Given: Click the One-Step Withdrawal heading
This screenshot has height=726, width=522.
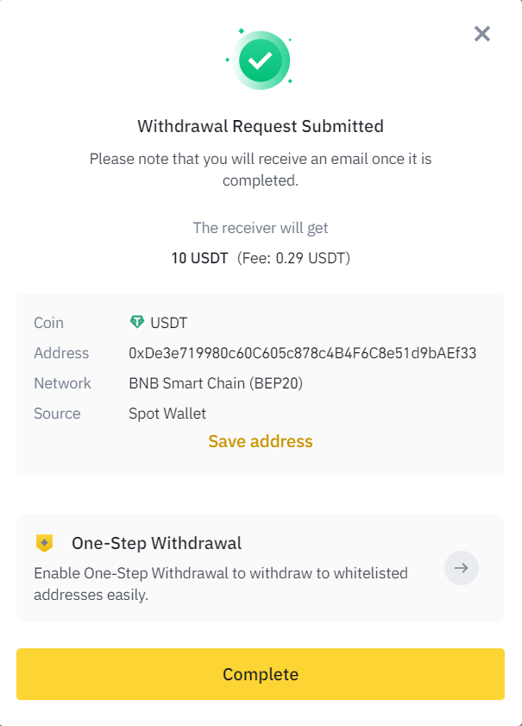Looking at the screenshot, I should 156,543.
